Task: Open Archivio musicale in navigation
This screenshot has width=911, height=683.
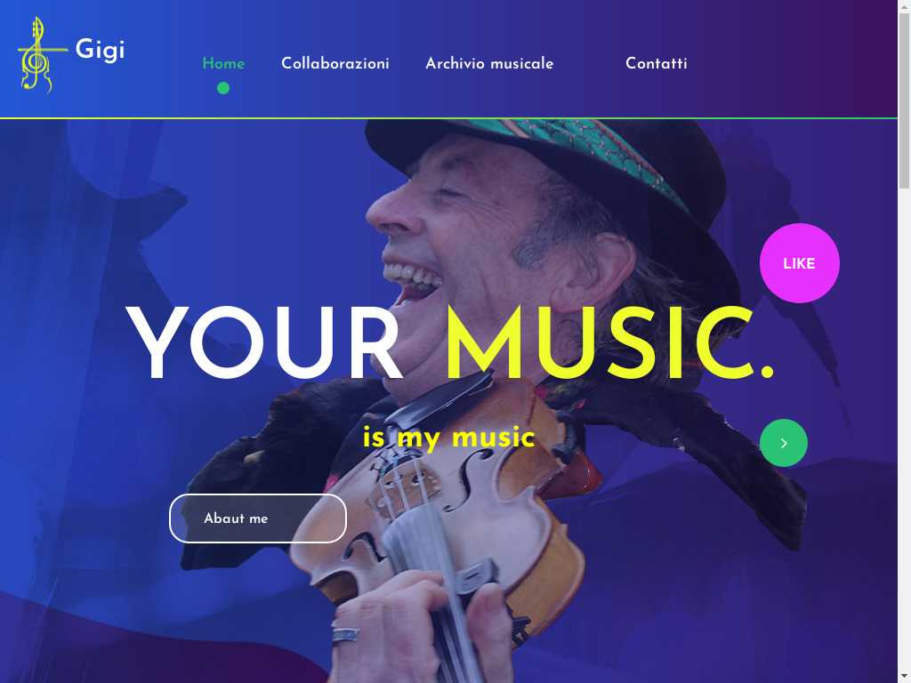Action: tap(489, 63)
